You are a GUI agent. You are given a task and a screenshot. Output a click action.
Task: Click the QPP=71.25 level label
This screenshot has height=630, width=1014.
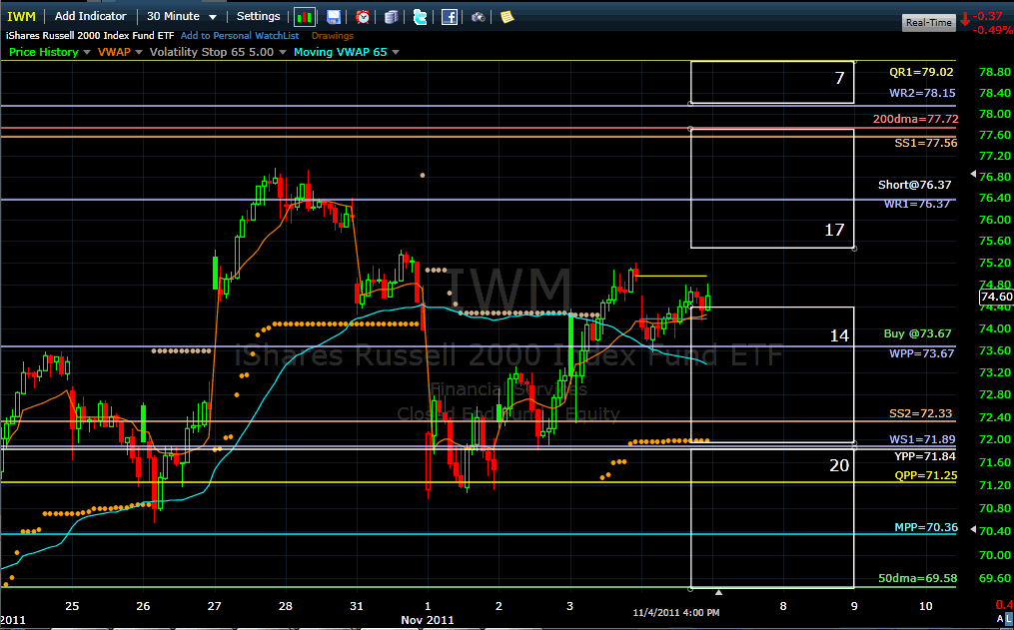pyautogui.click(x=925, y=475)
